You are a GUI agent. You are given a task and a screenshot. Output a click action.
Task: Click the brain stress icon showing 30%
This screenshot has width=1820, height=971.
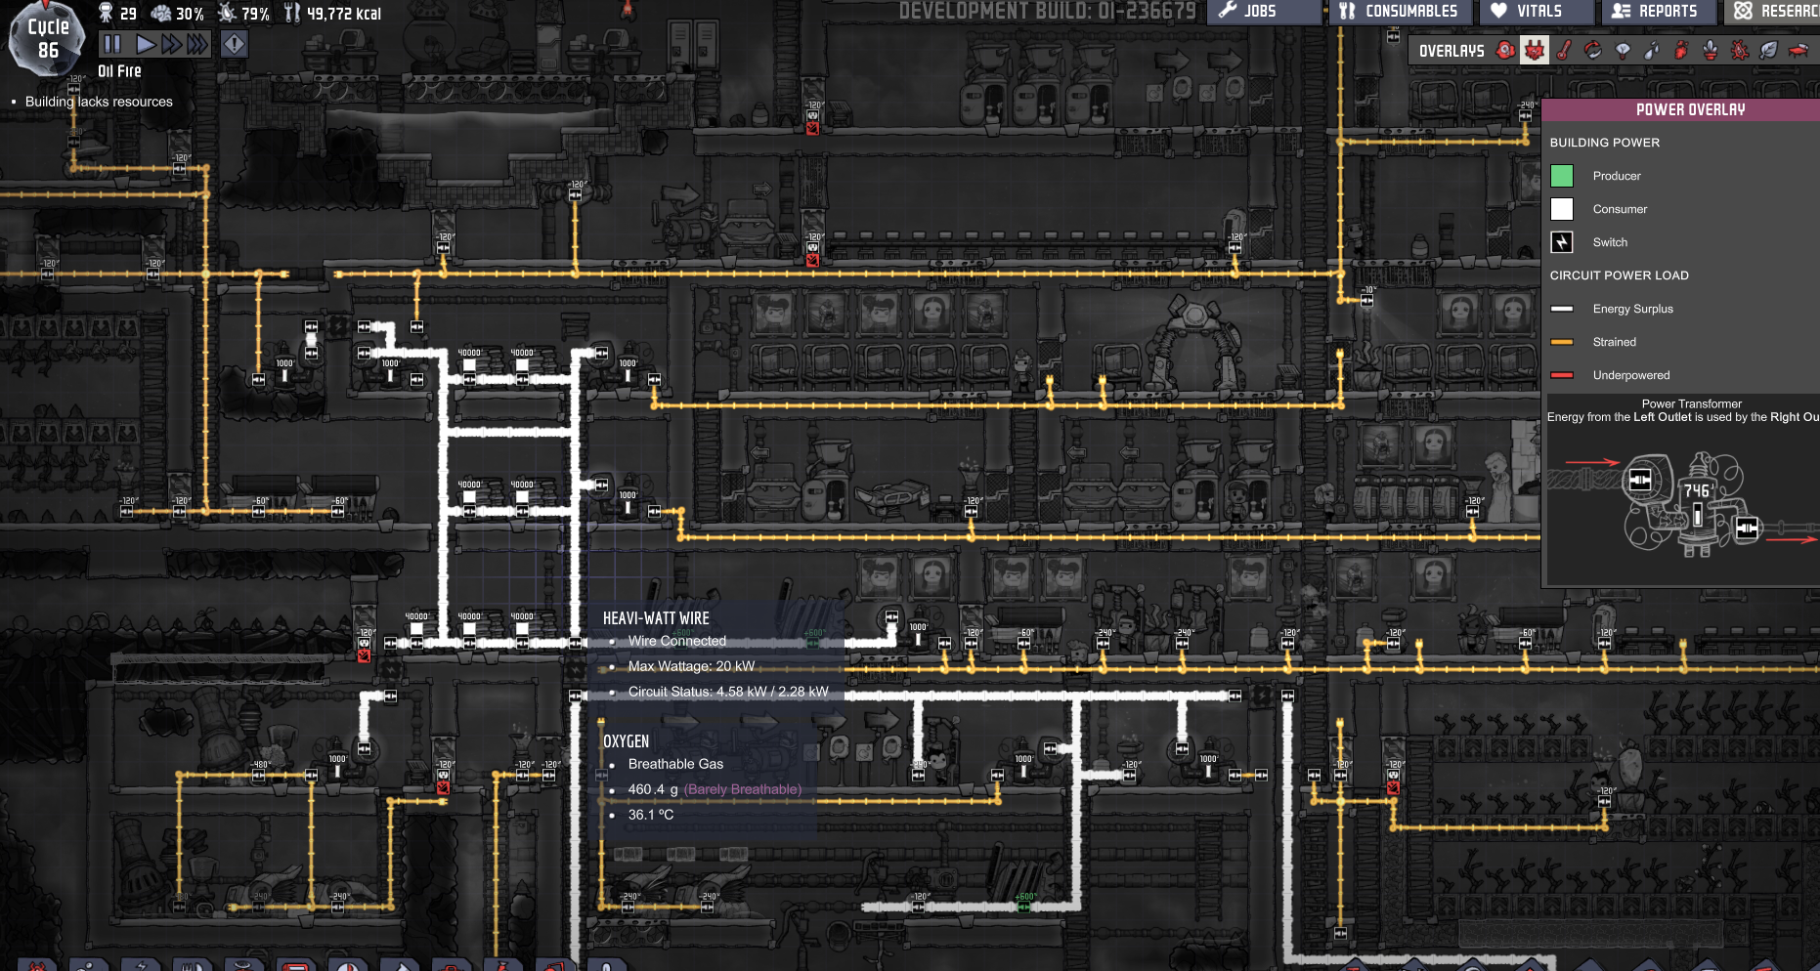(x=161, y=13)
